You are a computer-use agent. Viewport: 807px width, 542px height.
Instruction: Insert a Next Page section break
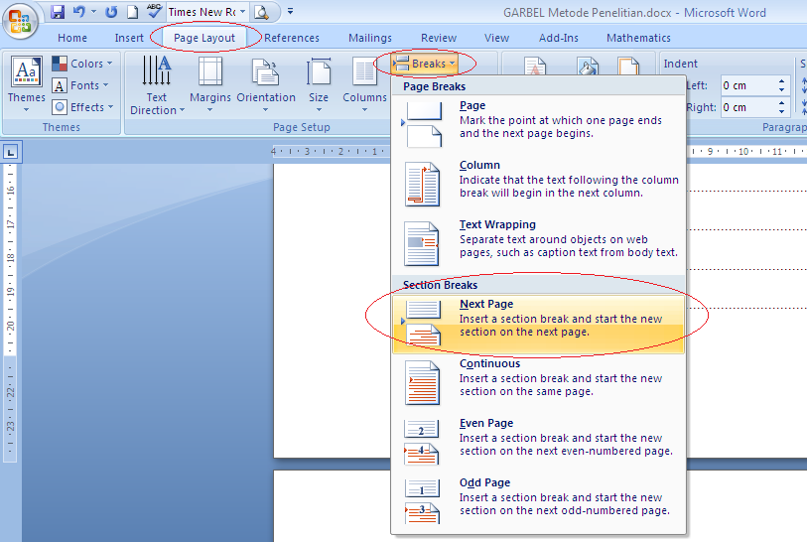[x=538, y=324]
